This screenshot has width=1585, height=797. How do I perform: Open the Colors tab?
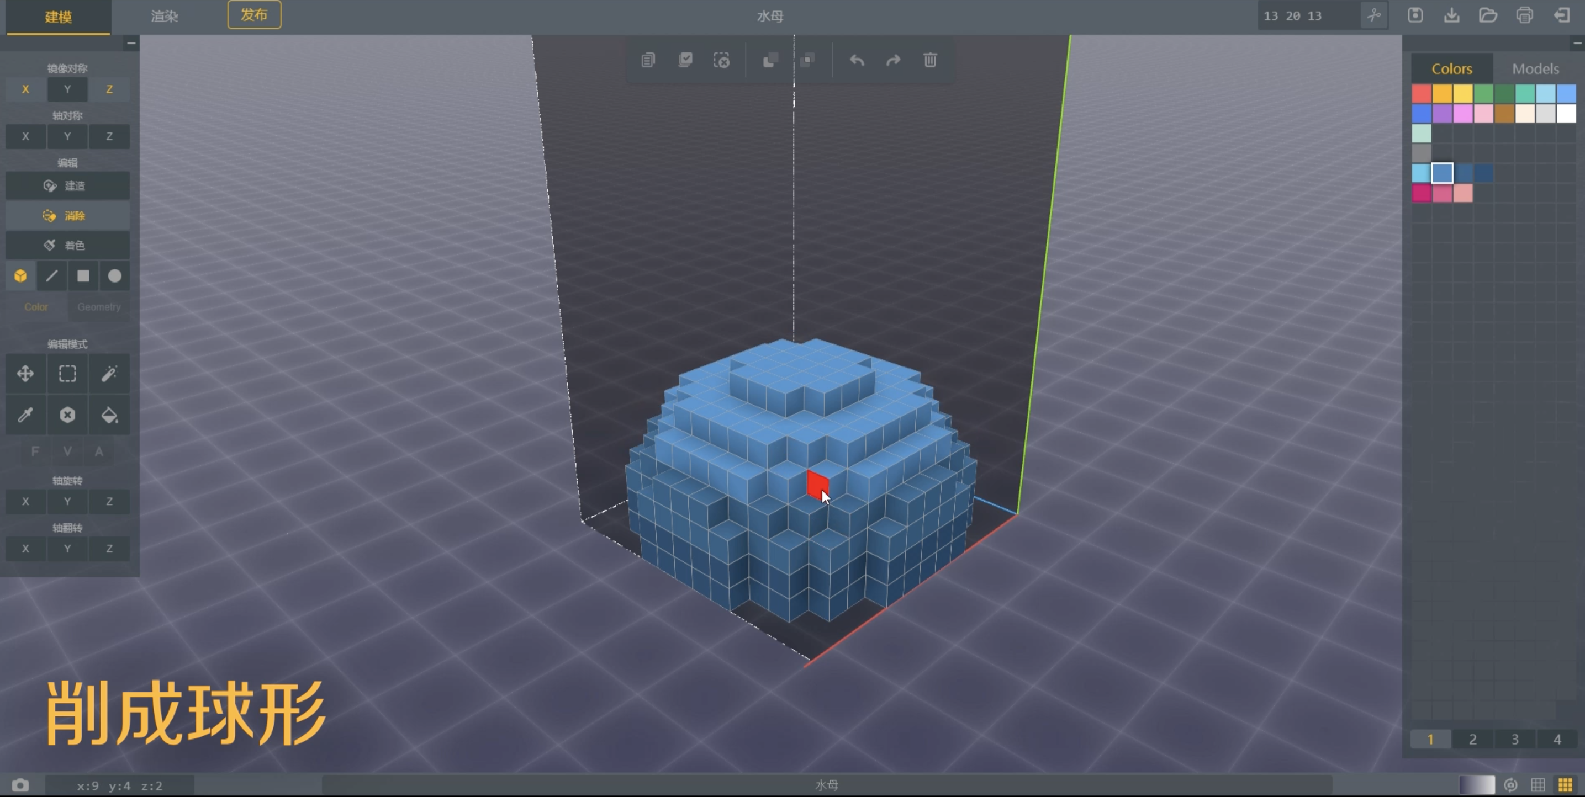1451,68
